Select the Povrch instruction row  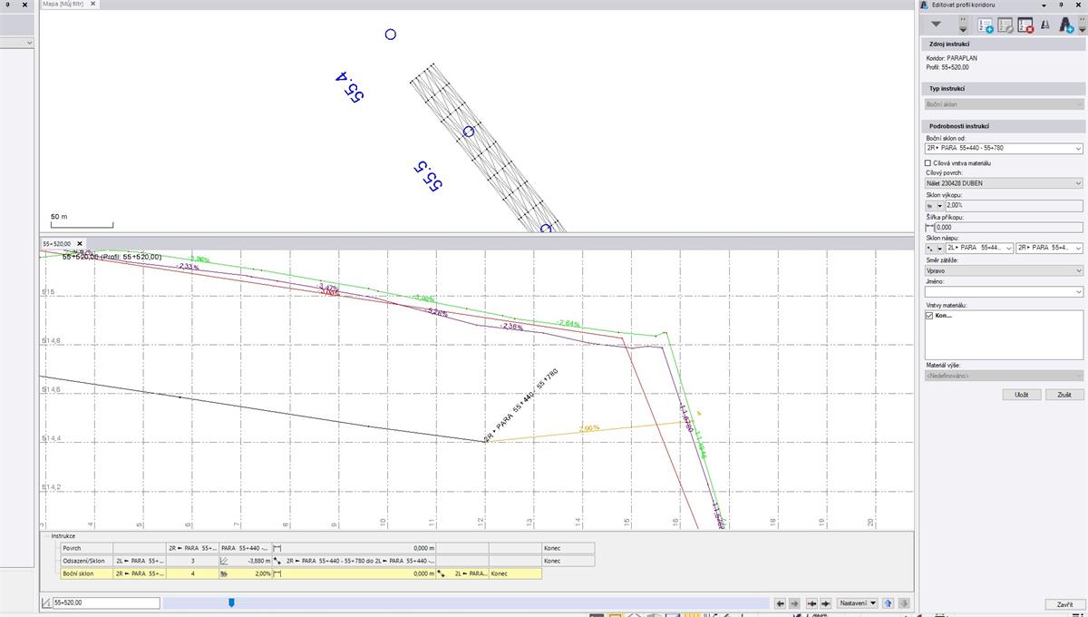(x=326, y=548)
